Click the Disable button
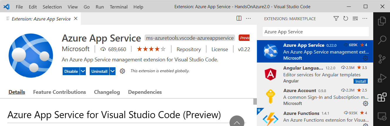The width and height of the screenshot is (390, 126). (x=71, y=71)
